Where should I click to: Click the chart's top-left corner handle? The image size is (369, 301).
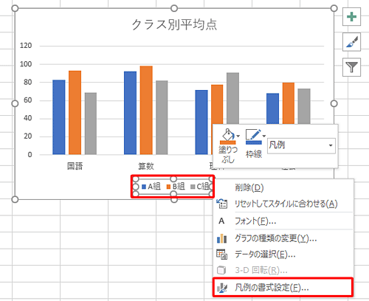15,8
